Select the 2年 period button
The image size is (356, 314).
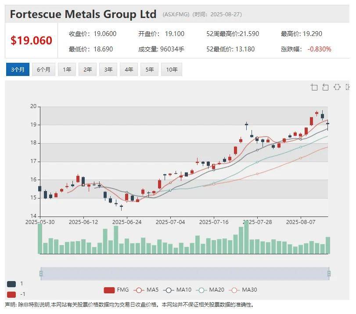pyautogui.click(x=87, y=69)
